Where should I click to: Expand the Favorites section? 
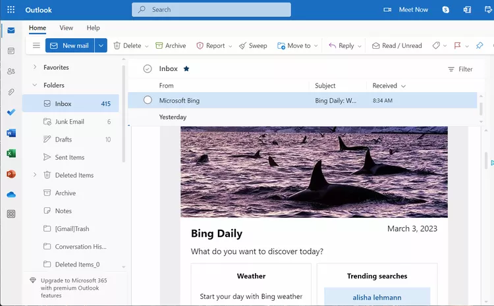pyautogui.click(x=35, y=67)
